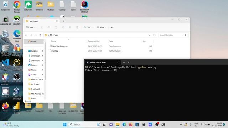Open Music in the navigation pane
The width and height of the screenshot is (228, 128).
click(33, 70)
